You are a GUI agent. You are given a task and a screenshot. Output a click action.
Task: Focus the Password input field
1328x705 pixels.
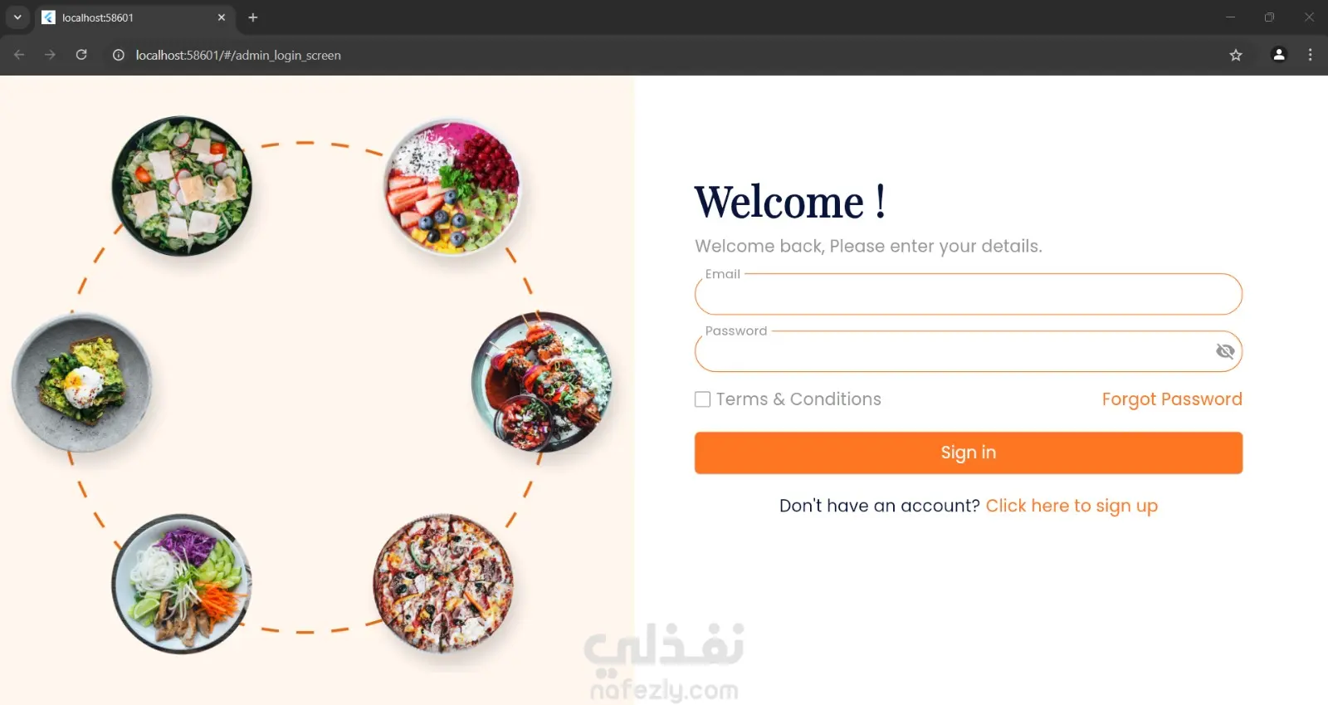tap(954, 351)
